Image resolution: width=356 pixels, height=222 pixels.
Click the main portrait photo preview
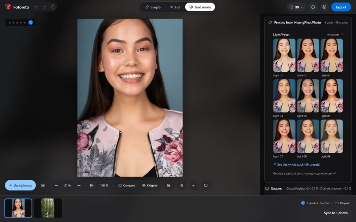130,98
